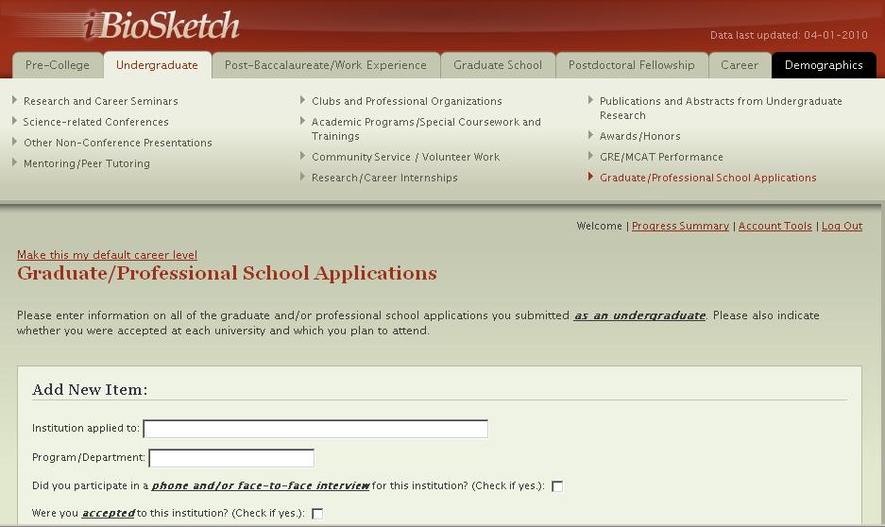Go to Academic Programs/Special Coursework and Trainings
Viewport: 885px width, 527px height.
click(x=426, y=128)
